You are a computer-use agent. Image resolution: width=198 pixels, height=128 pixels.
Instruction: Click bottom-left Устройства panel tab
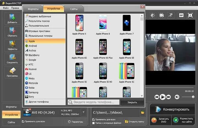[x=11, y=115]
